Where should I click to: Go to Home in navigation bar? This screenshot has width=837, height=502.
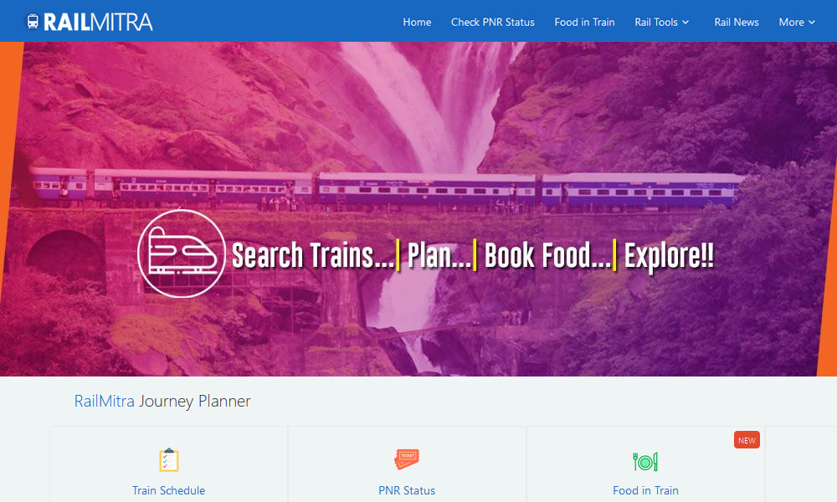point(417,23)
